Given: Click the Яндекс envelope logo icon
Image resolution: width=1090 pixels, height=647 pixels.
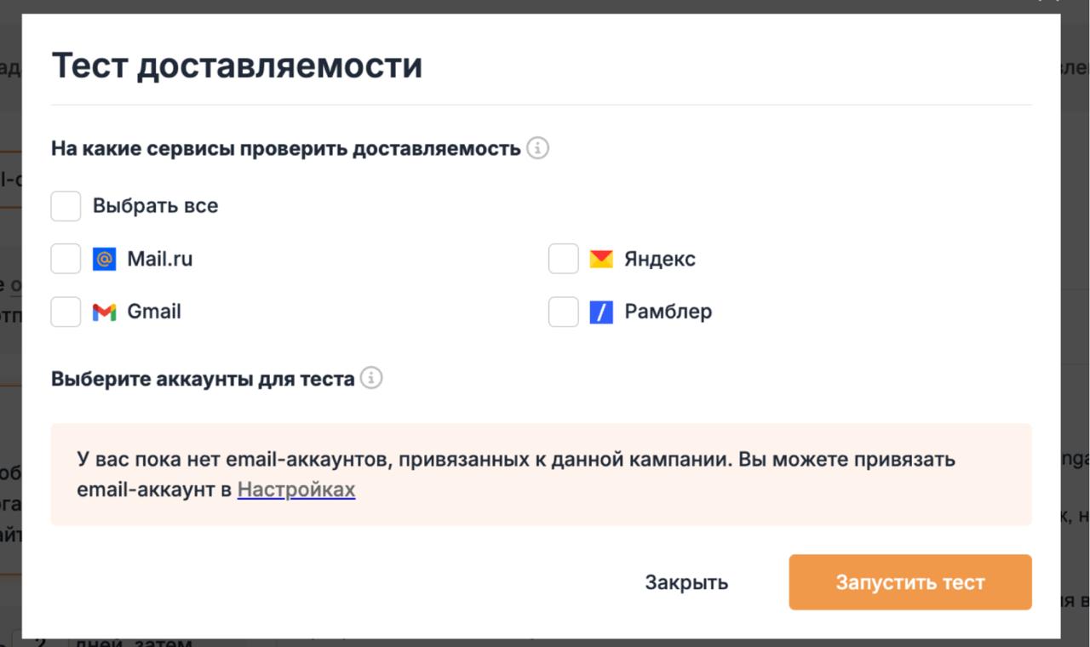Looking at the screenshot, I should click(x=601, y=259).
